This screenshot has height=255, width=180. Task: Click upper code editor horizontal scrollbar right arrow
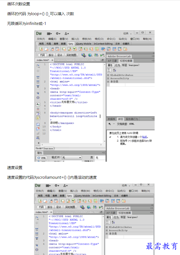click(101, 145)
